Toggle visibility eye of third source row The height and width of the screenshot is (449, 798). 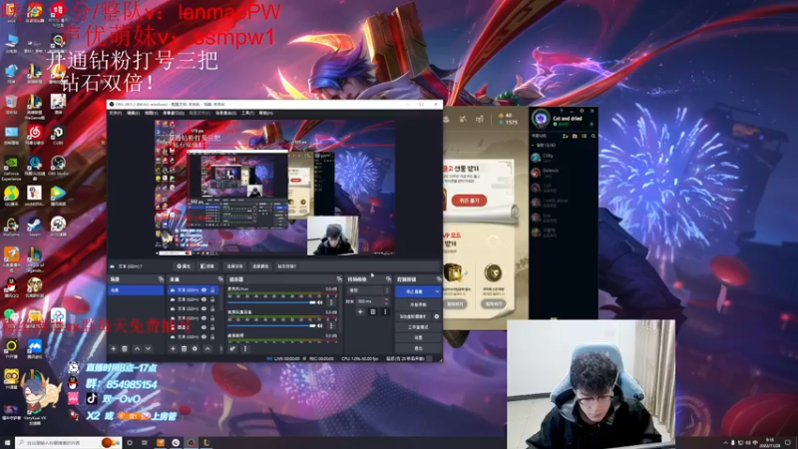204,309
